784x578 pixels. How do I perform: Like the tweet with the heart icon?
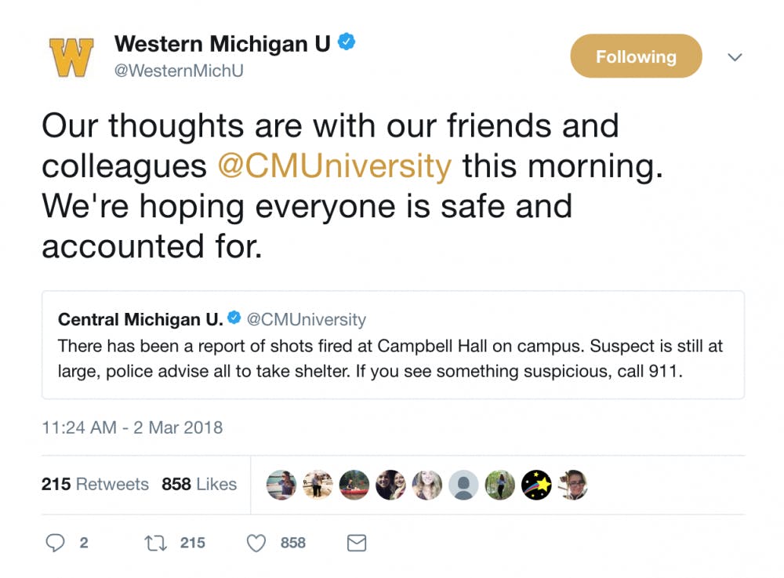(256, 543)
